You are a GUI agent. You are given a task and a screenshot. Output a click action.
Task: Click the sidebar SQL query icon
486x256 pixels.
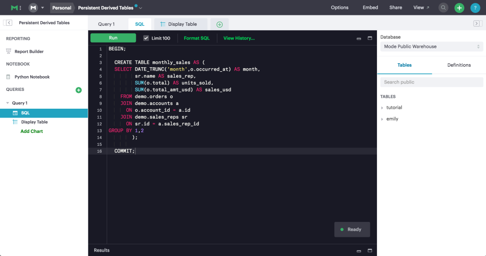pos(15,113)
